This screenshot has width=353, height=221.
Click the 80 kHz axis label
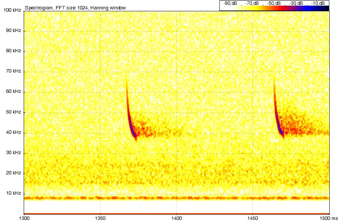(14, 51)
